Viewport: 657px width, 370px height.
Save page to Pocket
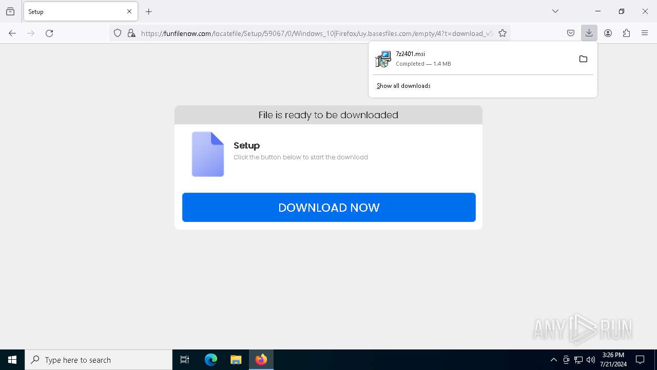[x=571, y=33]
